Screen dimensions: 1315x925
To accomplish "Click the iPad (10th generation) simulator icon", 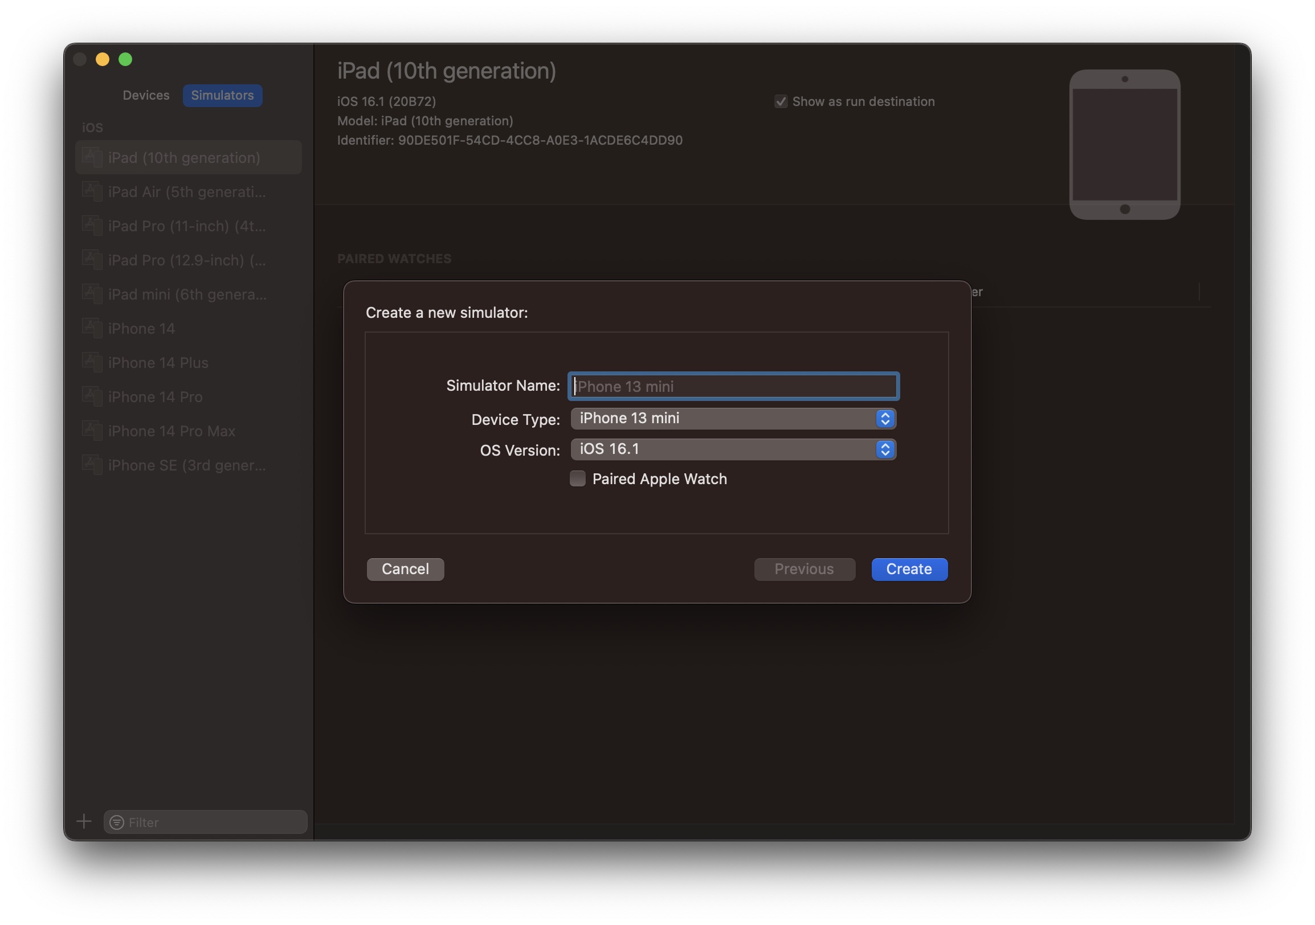I will [x=92, y=157].
